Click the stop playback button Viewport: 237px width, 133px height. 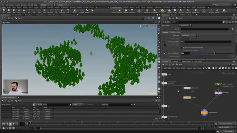point(10,124)
